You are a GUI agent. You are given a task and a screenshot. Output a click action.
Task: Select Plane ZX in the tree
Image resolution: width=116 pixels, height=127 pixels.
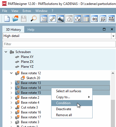tap(27, 62)
